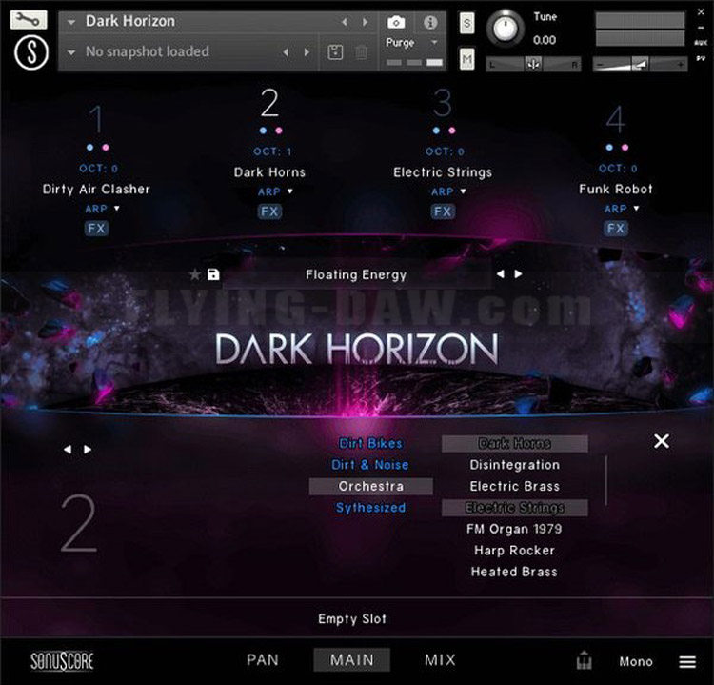Viewport: 714px width, 685px height.
Task: Switch to the PAN tab
Action: tap(263, 660)
